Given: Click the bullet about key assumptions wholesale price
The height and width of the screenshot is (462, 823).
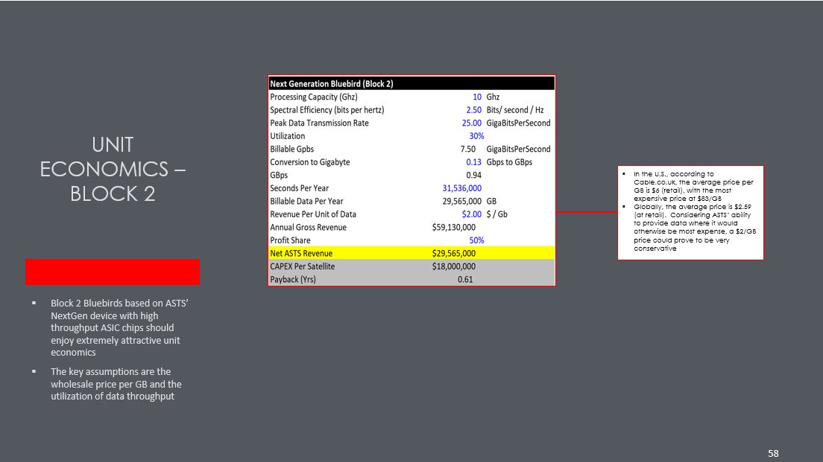Looking at the screenshot, I should coord(116,384).
